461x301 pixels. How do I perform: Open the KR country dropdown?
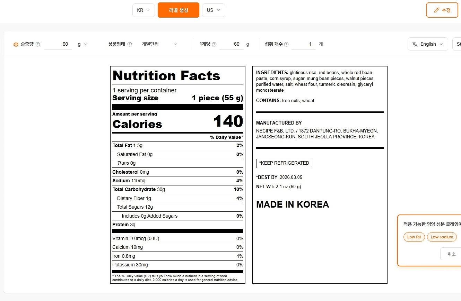143,10
